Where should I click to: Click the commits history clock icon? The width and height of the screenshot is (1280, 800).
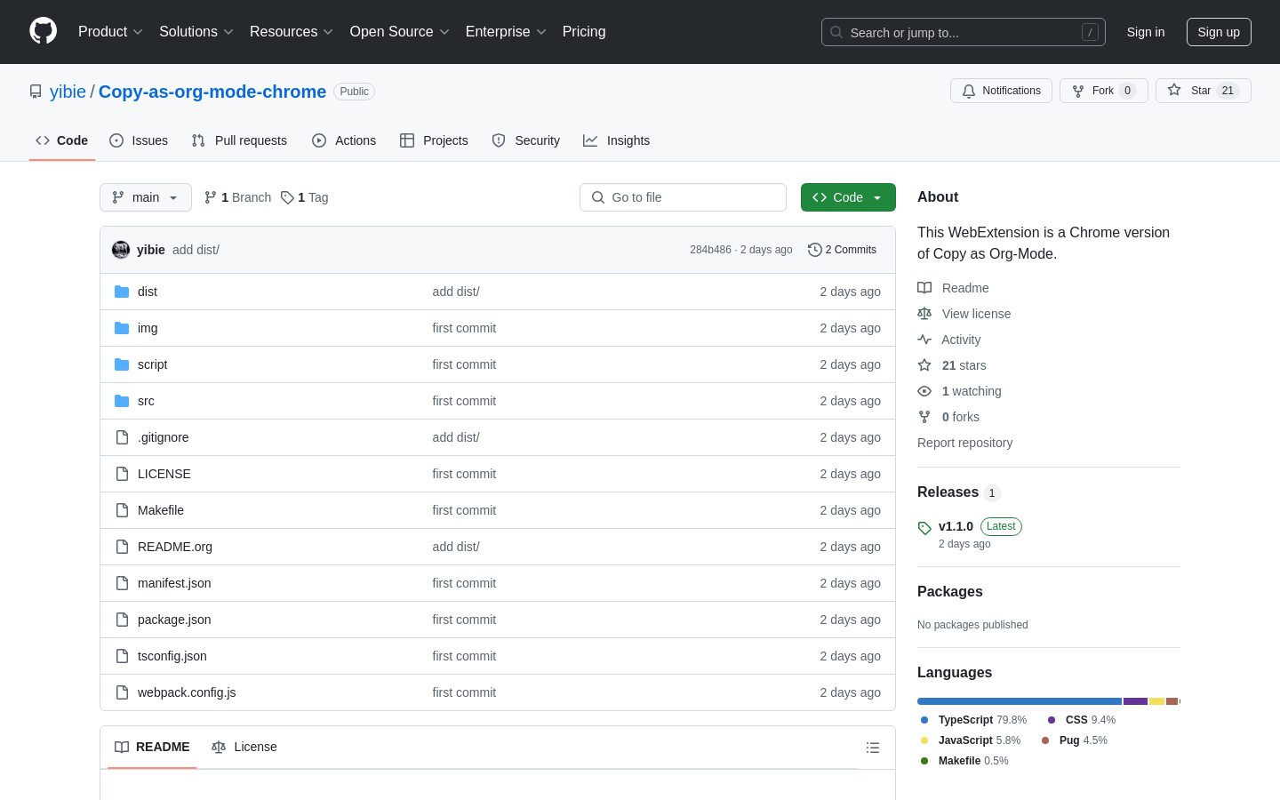[x=814, y=250]
